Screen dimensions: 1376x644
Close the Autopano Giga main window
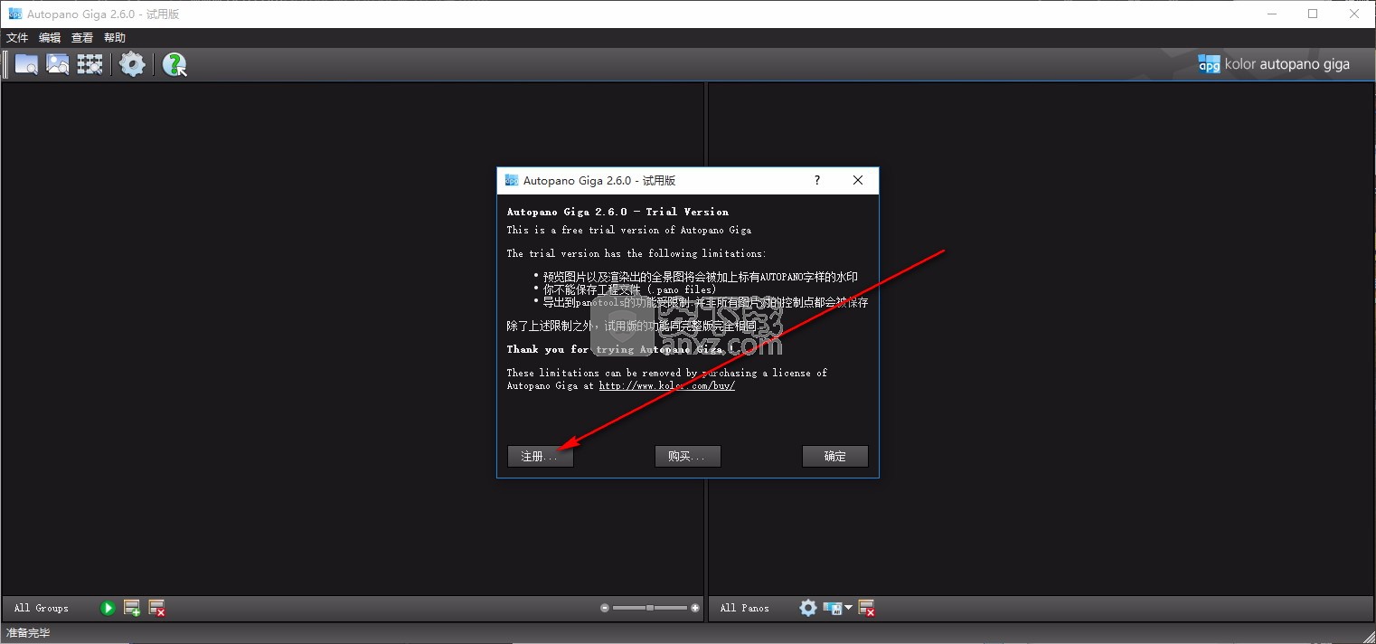point(1354,14)
